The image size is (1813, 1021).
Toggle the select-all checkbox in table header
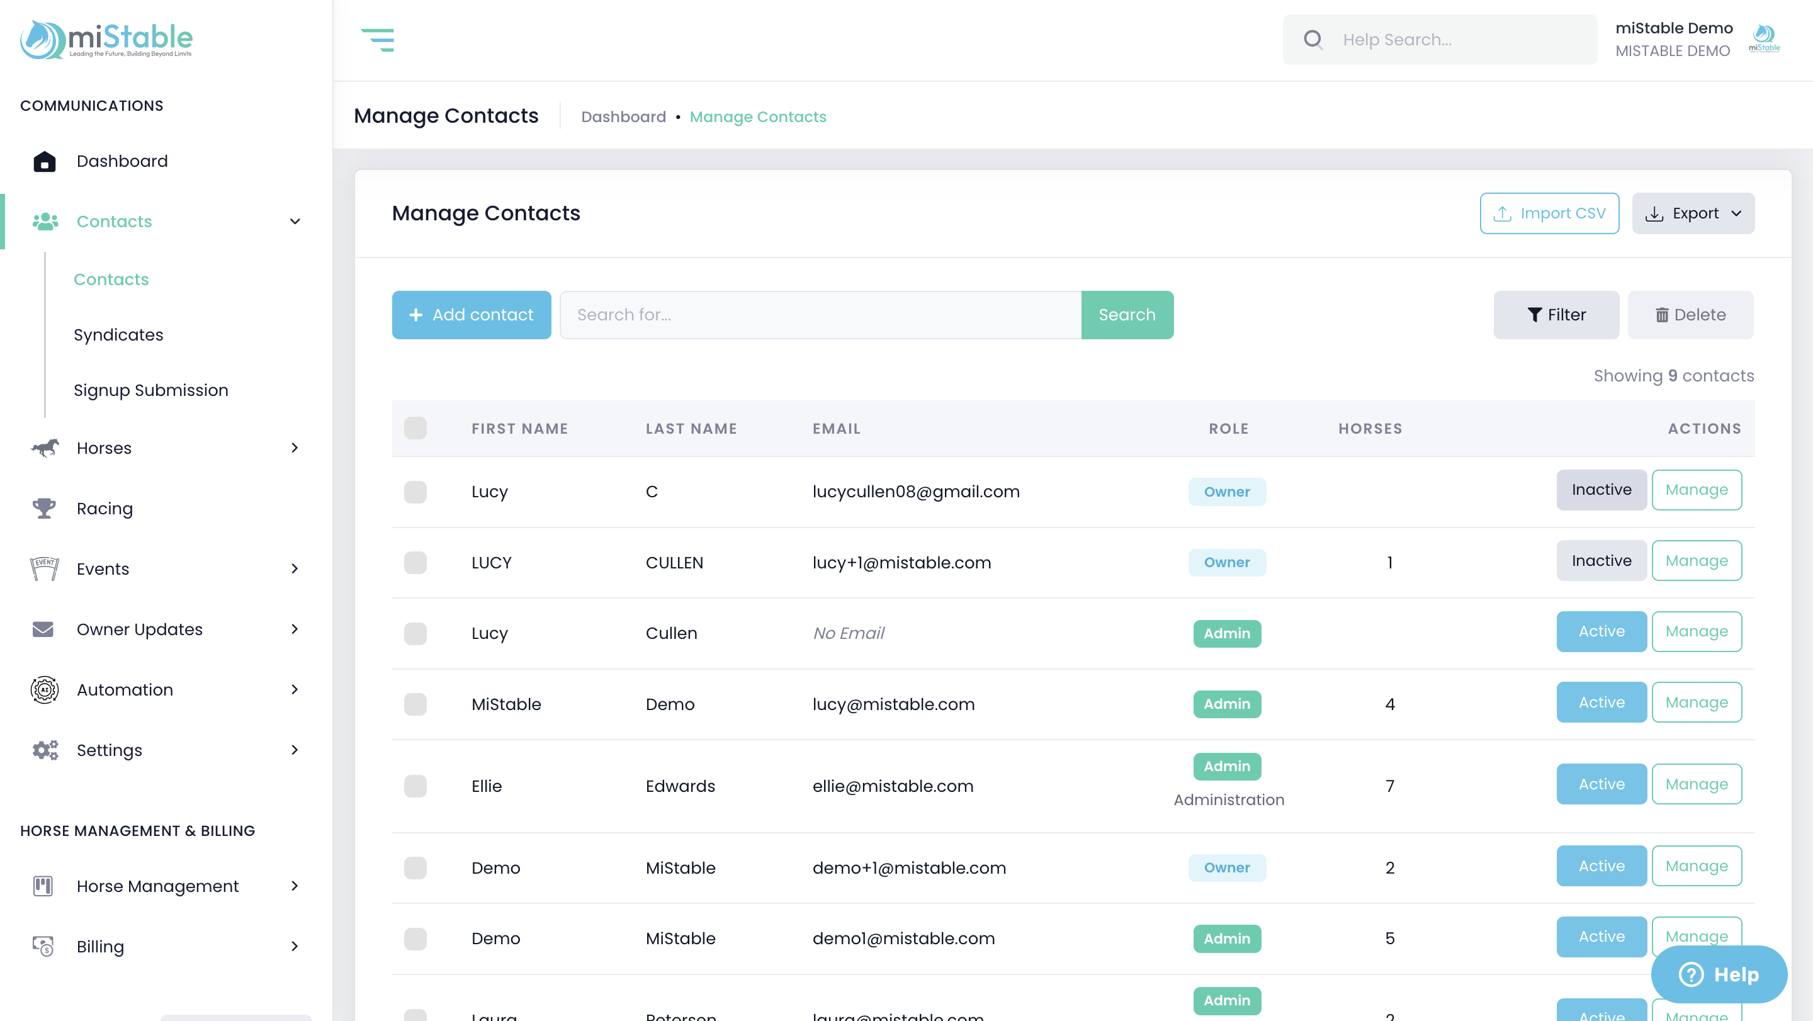[x=415, y=428]
